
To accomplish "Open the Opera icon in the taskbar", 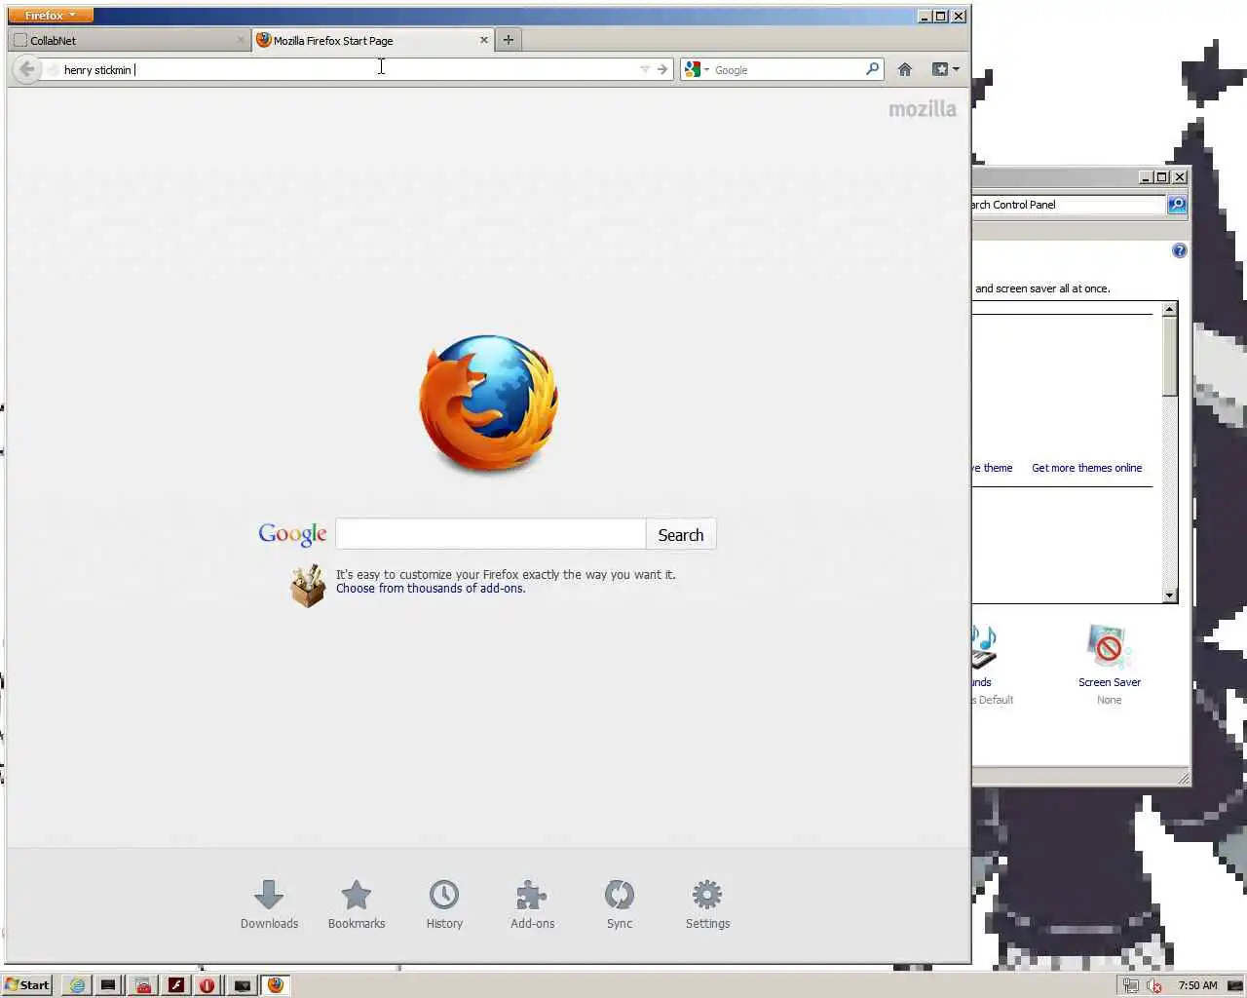I will 207,985.
